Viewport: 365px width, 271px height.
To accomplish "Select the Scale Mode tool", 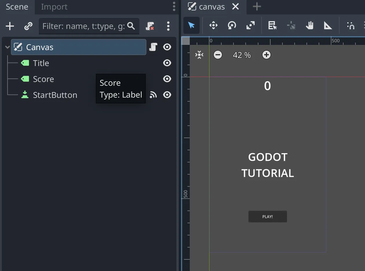I will (250, 26).
